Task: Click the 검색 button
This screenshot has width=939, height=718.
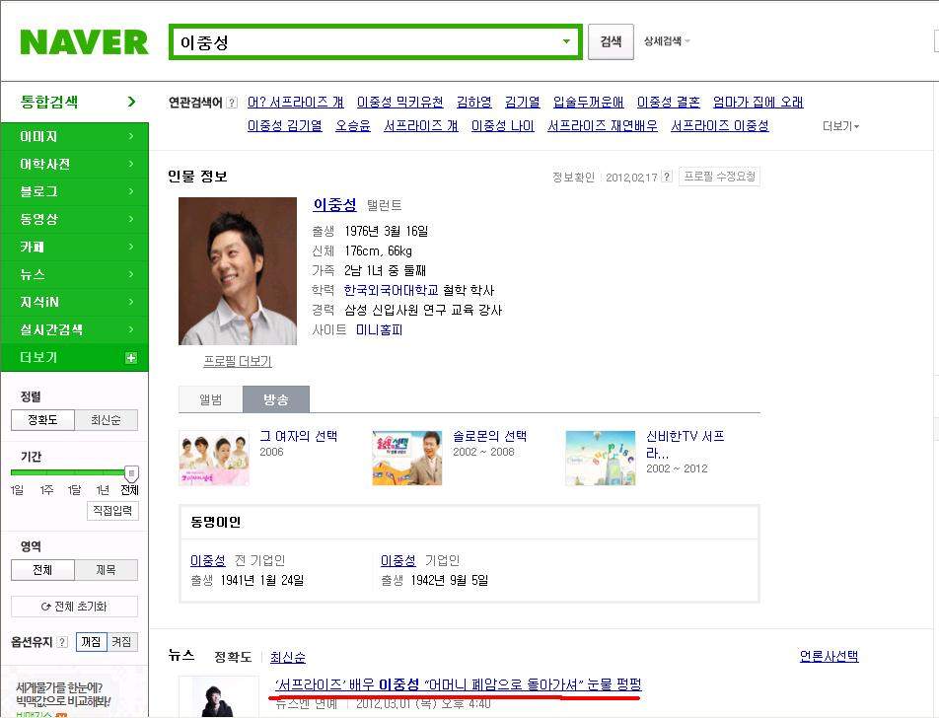Action: [x=611, y=42]
